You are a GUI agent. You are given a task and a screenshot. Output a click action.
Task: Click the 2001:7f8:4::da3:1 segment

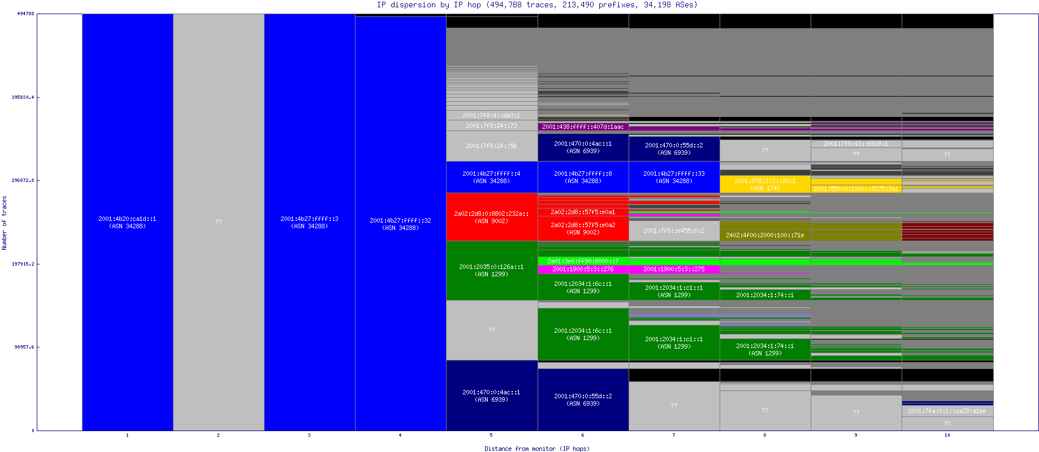pos(492,115)
